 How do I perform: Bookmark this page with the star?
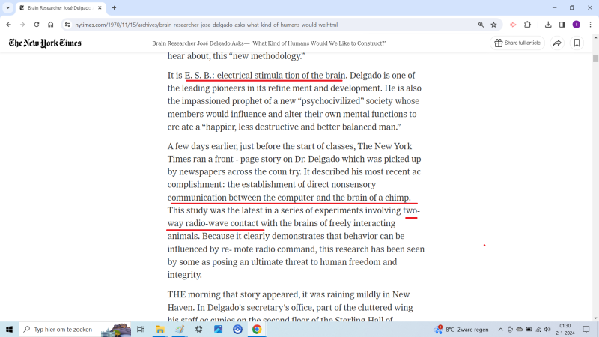pyautogui.click(x=493, y=25)
